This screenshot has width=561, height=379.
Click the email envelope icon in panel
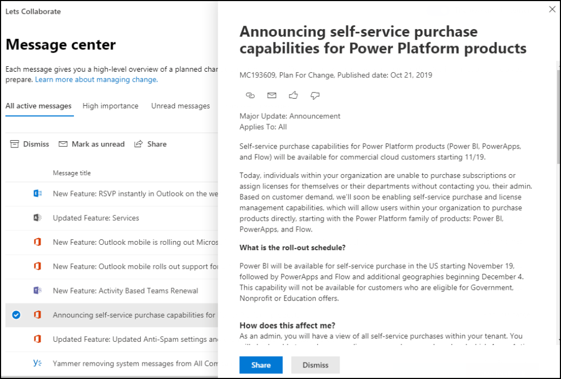click(272, 95)
